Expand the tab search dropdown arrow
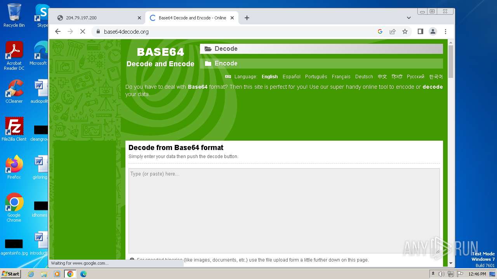The image size is (497, 279). 408,18
